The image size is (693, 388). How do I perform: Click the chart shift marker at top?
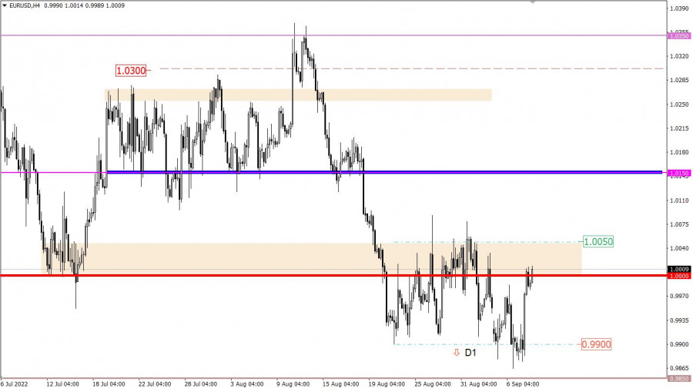tap(533, 2)
